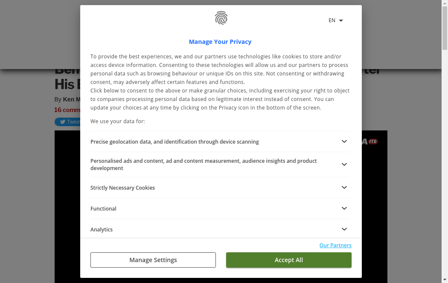Expand Strictly Necessary Cookies section
This screenshot has height=283, width=448.
coord(344,188)
